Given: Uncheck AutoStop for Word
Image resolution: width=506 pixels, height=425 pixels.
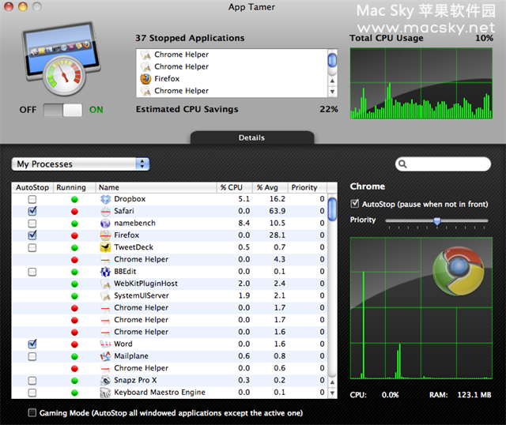Looking at the screenshot, I should [32, 344].
